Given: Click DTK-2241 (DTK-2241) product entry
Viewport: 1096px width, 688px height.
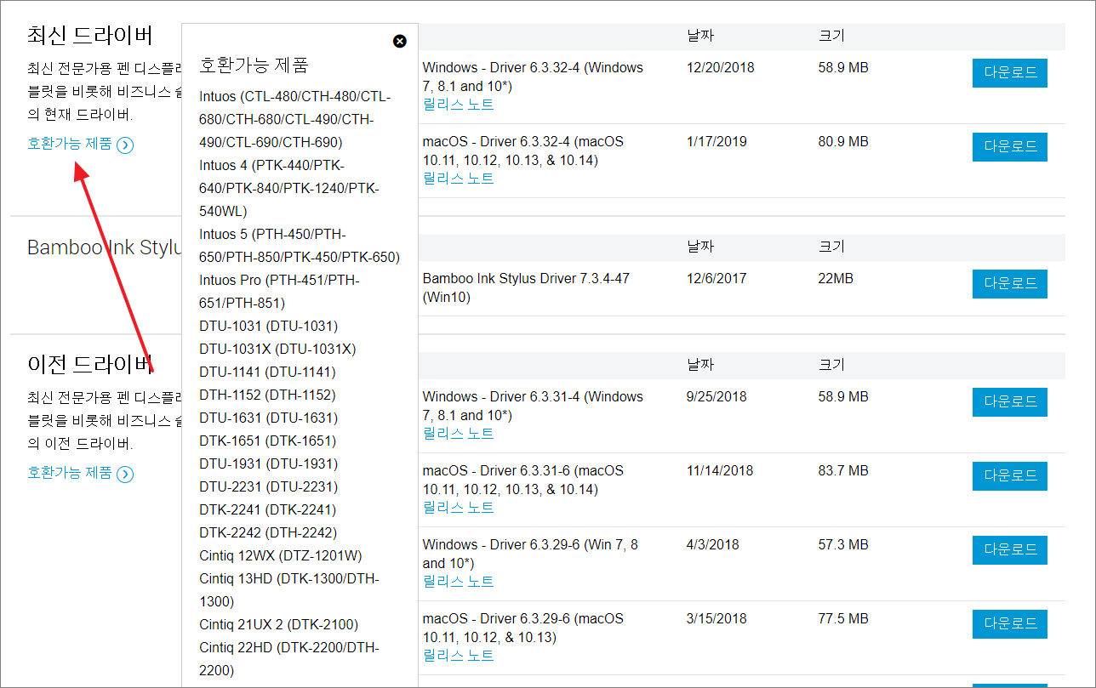Looking at the screenshot, I should (x=267, y=510).
